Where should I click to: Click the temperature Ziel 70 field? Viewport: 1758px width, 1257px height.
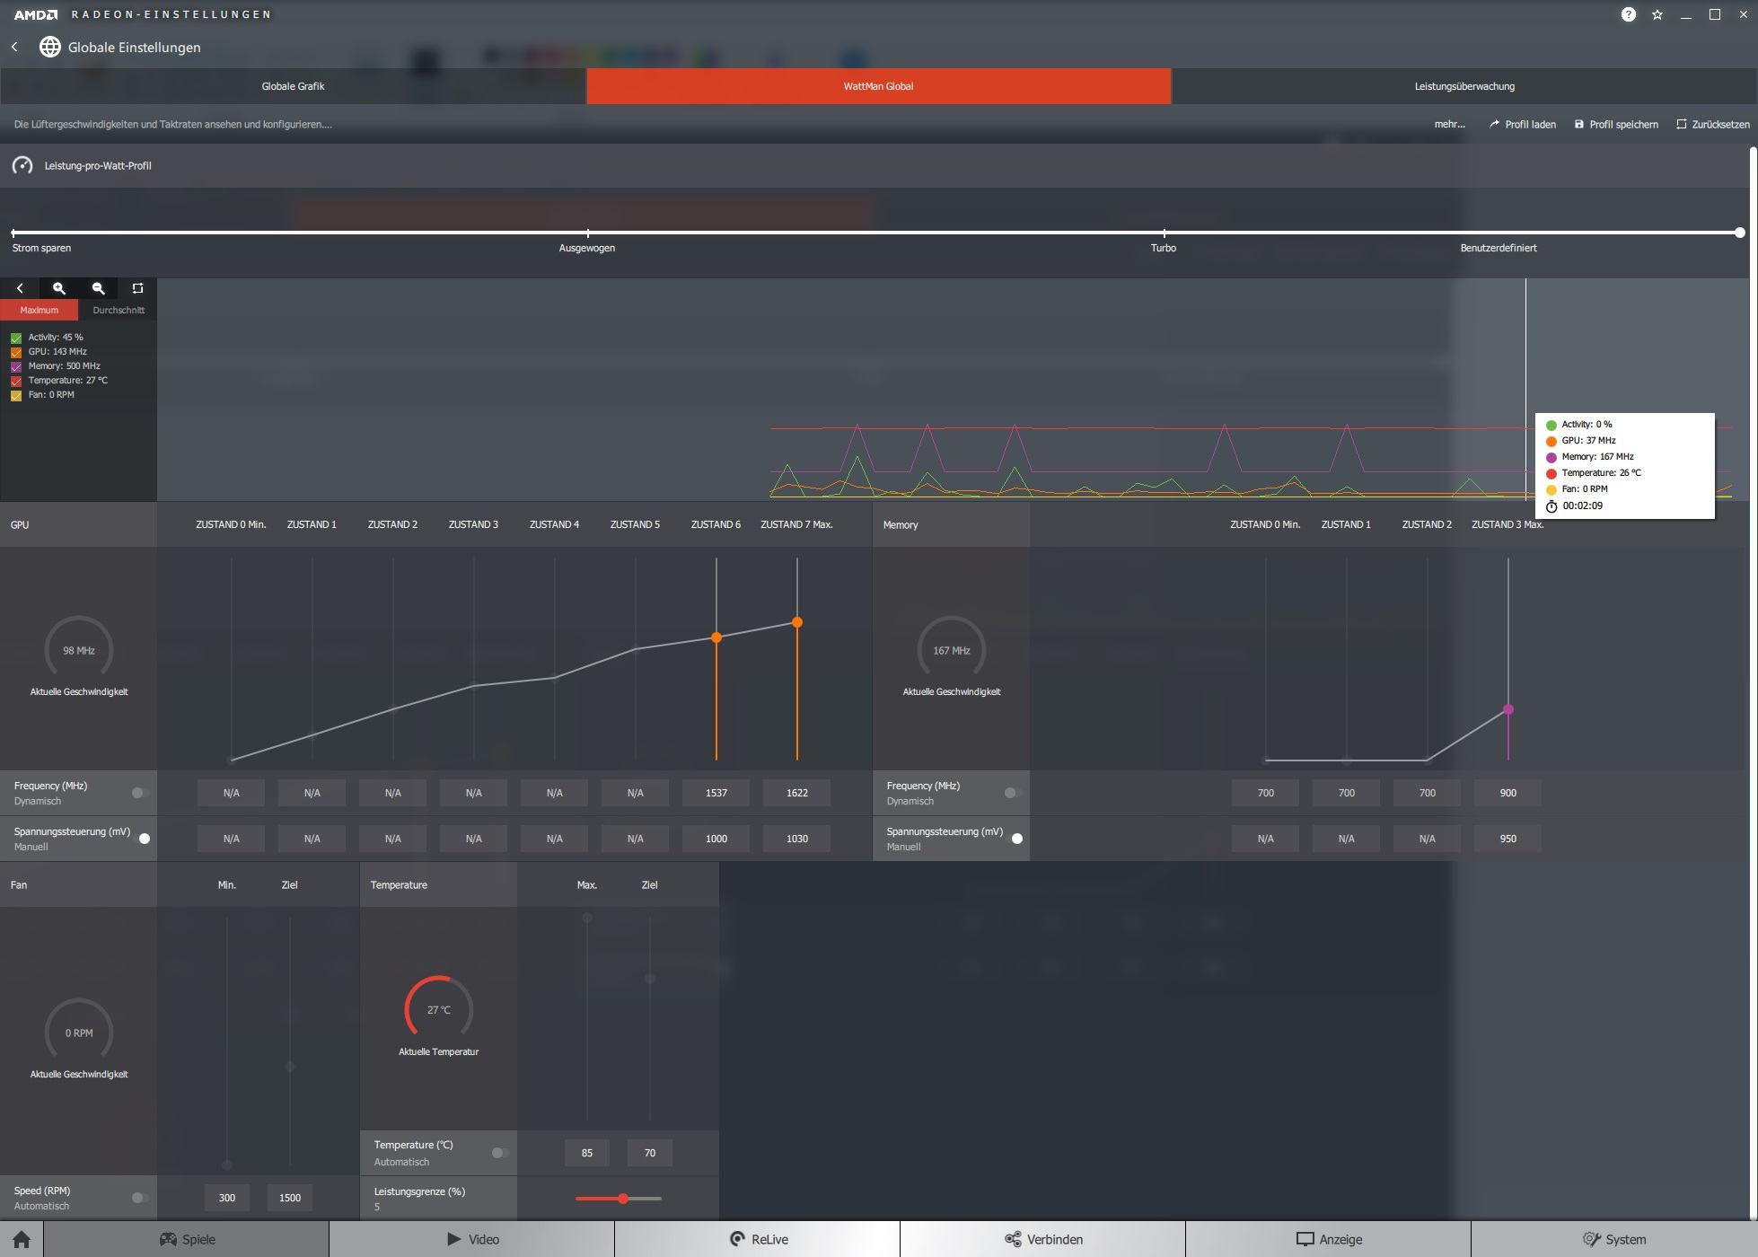coord(650,1153)
